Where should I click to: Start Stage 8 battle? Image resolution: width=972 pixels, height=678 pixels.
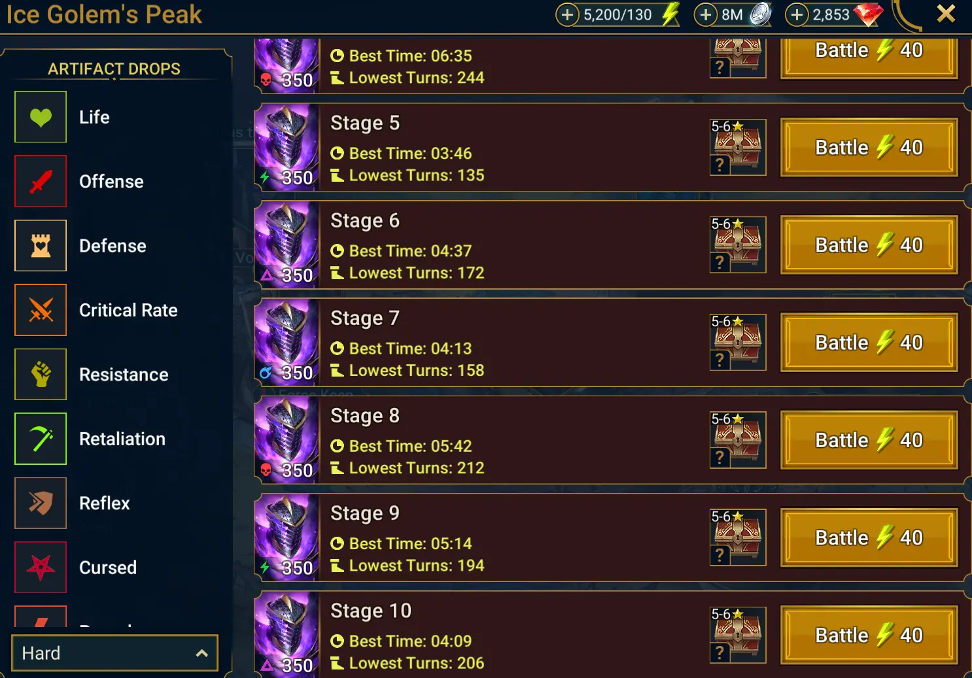pos(869,440)
